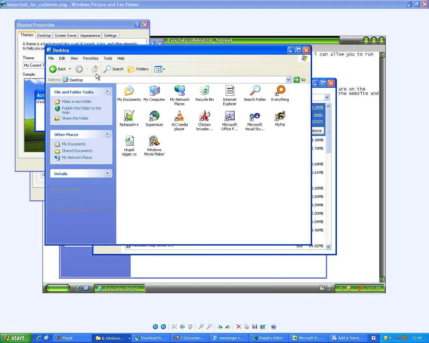Open the Back button history dropdown arrow
This screenshot has width=429, height=343.
coord(70,69)
